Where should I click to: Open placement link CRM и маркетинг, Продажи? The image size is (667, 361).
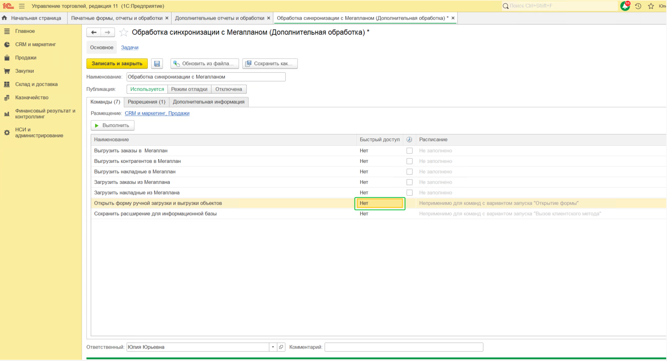click(157, 114)
